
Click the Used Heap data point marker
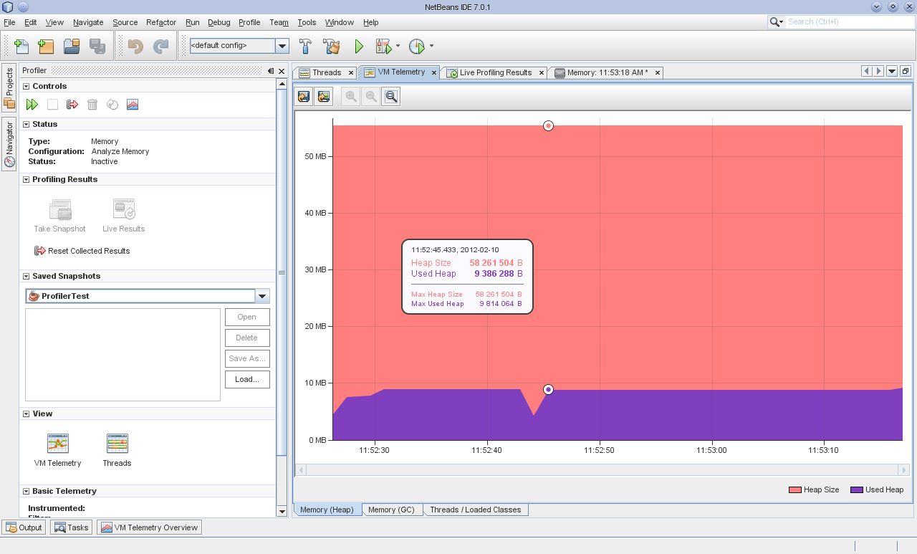coord(548,389)
